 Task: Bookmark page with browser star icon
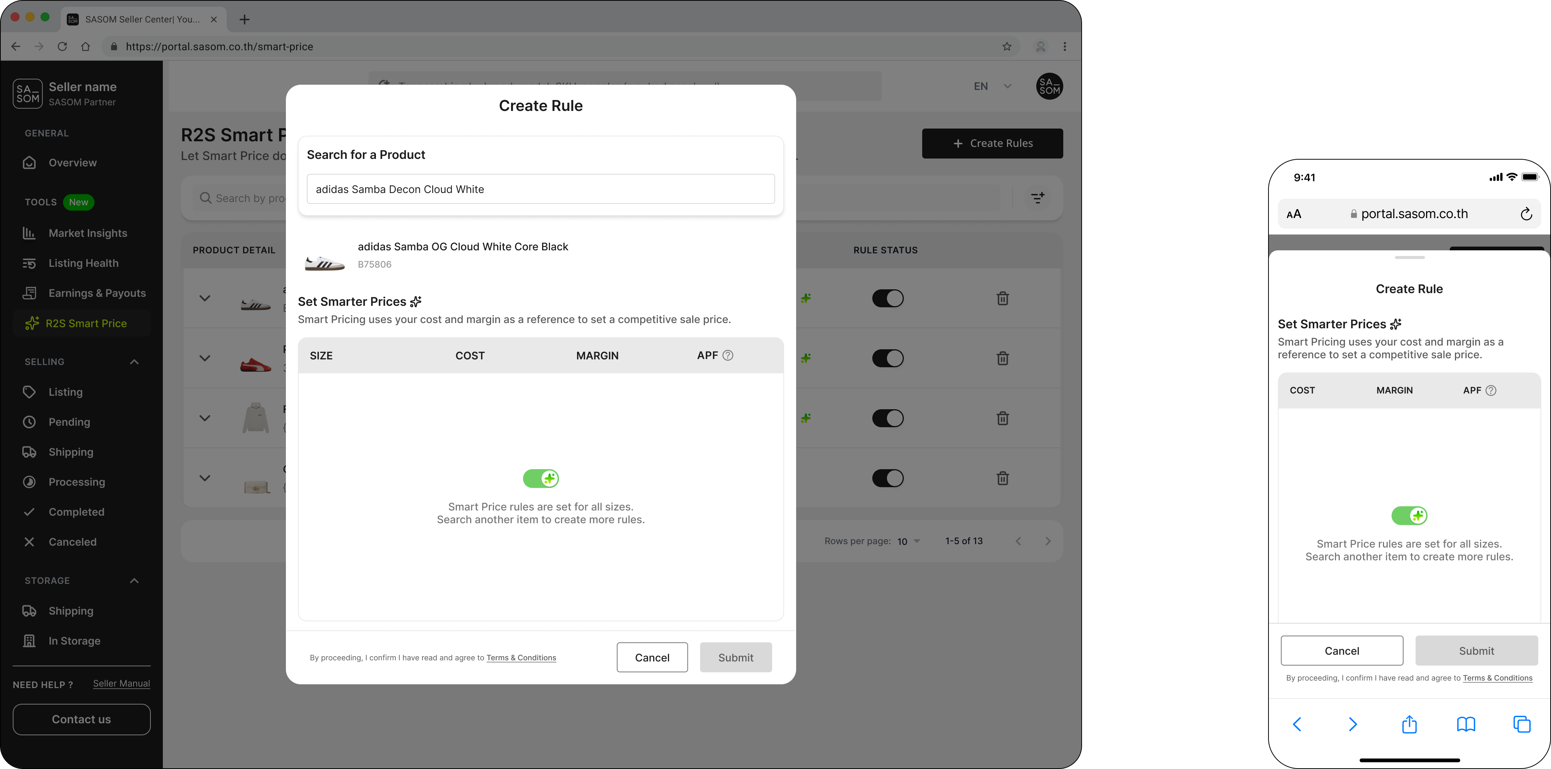pos(1007,46)
